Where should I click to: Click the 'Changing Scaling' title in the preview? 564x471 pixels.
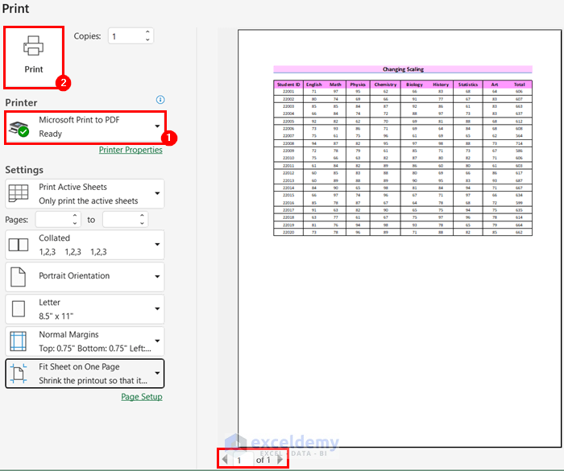click(x=403, y=69)
